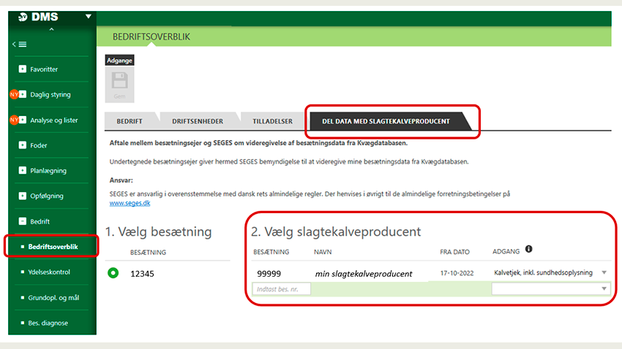Open the empty Adgang dropdown in new row
This screenshot has width=622, height=349.
604,289
